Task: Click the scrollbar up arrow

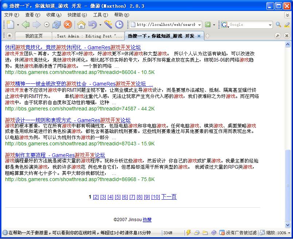Action: click(288, 44)
